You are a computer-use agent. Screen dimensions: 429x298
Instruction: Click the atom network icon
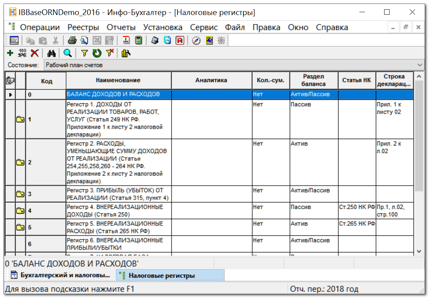click(x=221, y=40)
